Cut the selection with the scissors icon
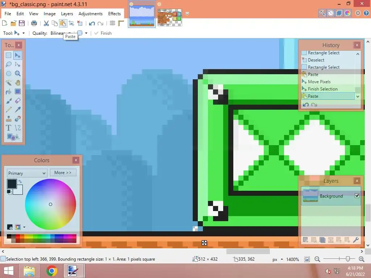Screen dimensions: 371x278 pyautogui.click(x=46, y=23)
